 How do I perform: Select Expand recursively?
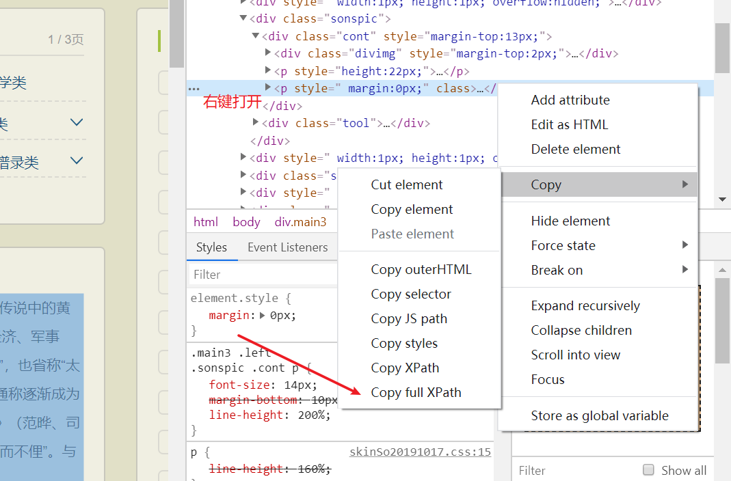585,306
